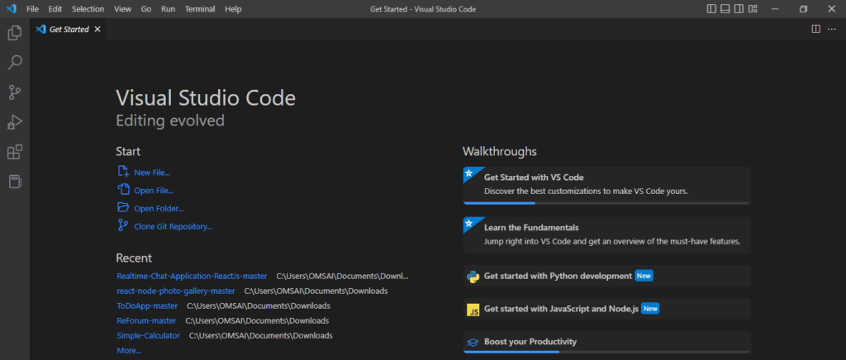
Task: Close the Get Started tab
Action: 97,29
